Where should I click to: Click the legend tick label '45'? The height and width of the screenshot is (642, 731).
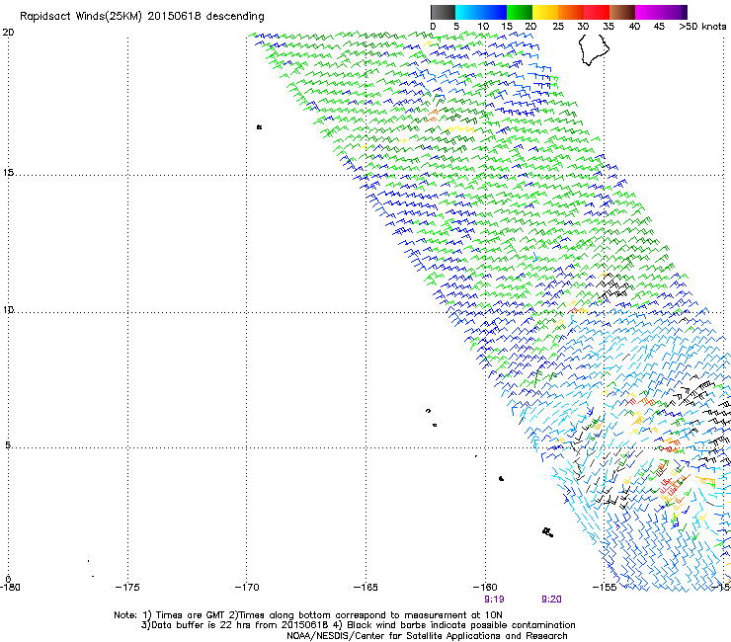tap(659, 27)
